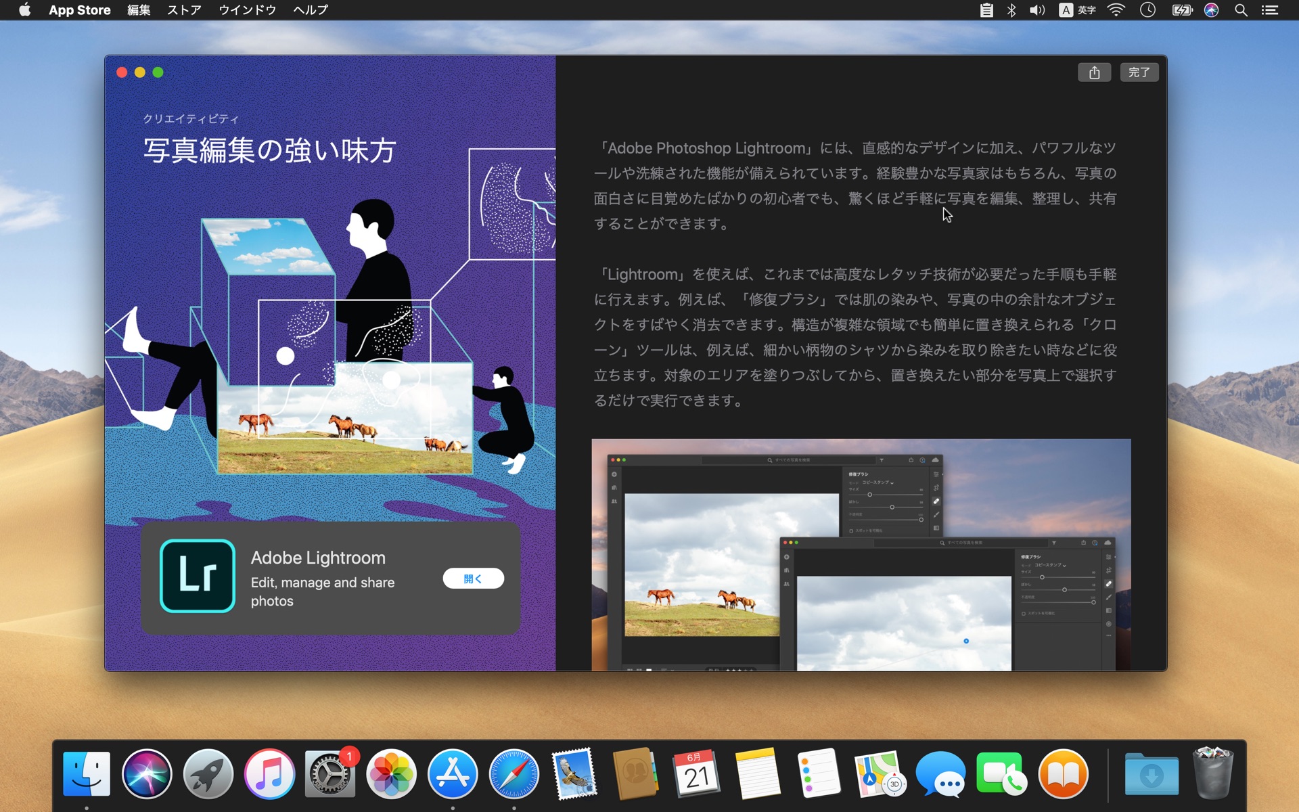Click the Spotlight search icon

1241,9
